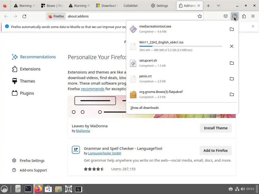
Task: Open the system monitor taskbar icon
Action: click(x=78, y=189)
